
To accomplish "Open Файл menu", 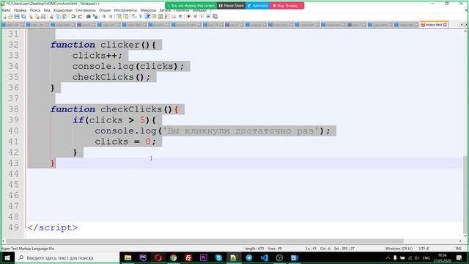I will pyautogui.click(x=6, y=10).
